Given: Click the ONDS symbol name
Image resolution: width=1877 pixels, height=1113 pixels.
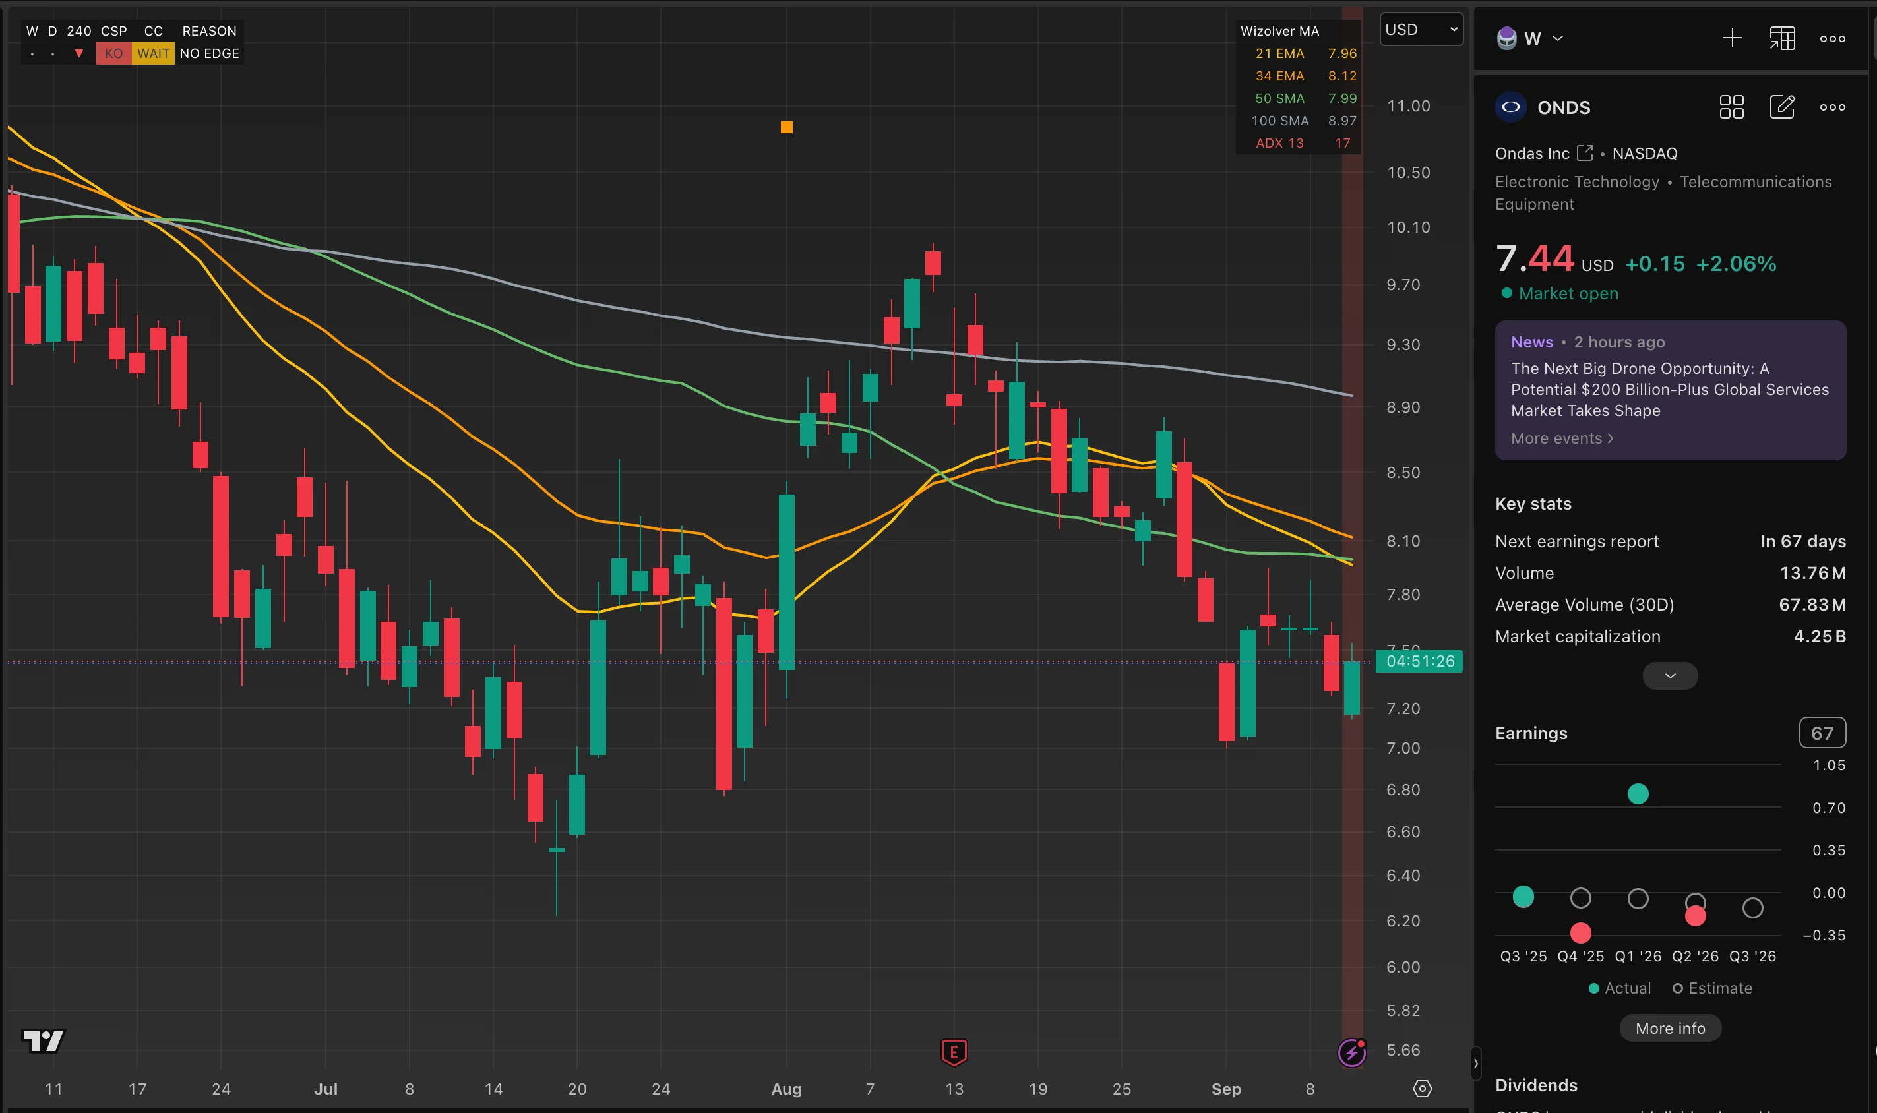Looking at the screenshot, I should tap(1564, 107).
